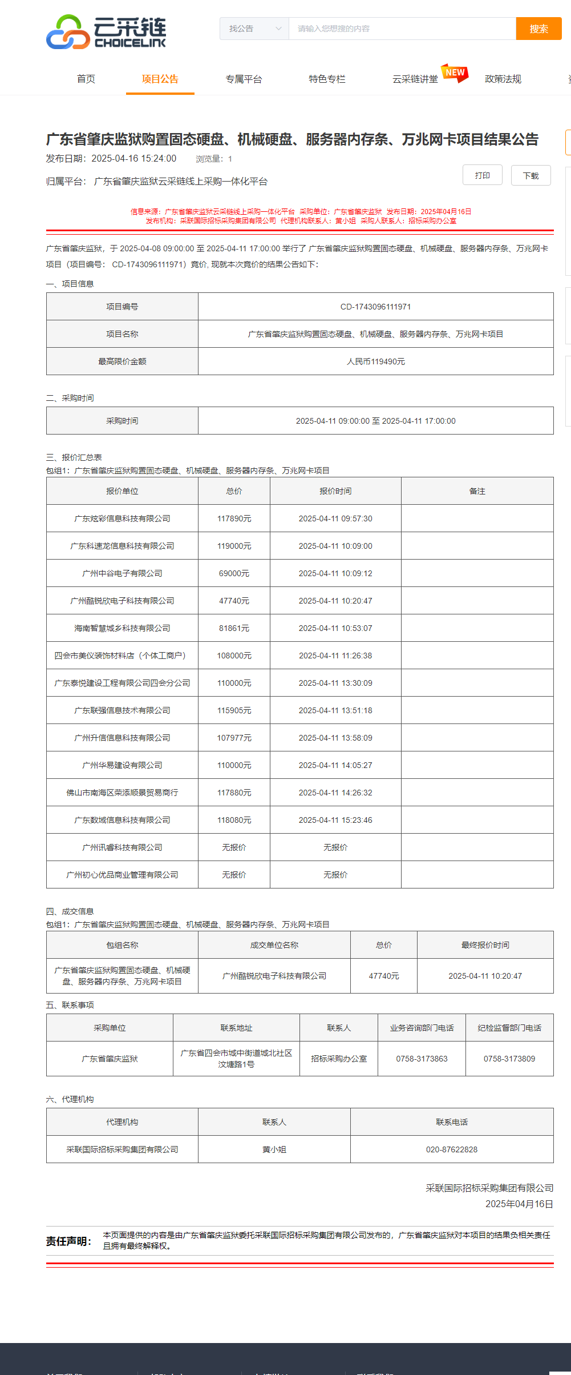Screen dimensions: 571x1375
Task: Click agency 采联国际招标采购集团有限公司 cell
Action: pos(122,1149)
